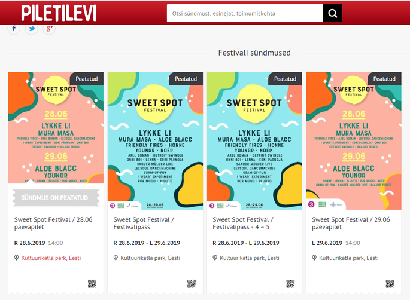Open the 28.06 päevapilet poster thumbnail
Image resolution: width=410 pixels, height=300 pixels.
(x=56, y=127)
